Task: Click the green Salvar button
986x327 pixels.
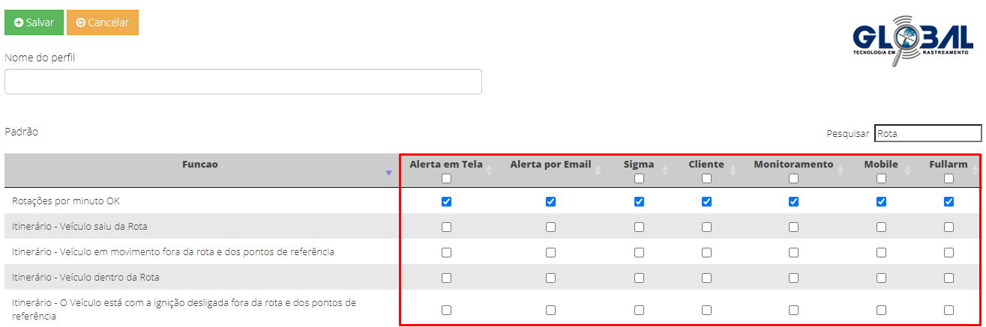Action: tap(34, 22)
